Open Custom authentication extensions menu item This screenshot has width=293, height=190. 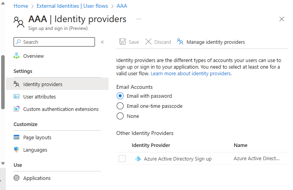[x=61, y=109]
